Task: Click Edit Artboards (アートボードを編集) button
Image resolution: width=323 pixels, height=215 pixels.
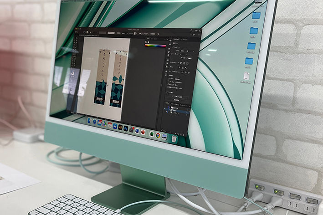Action: tap(186, 58)
